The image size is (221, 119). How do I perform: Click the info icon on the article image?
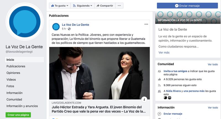coord(144,99)
